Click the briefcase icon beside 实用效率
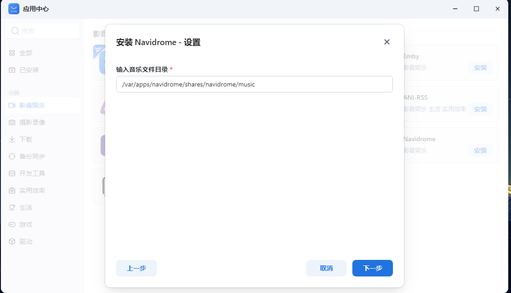Screen dimensions: 511x293 [12, 190]
